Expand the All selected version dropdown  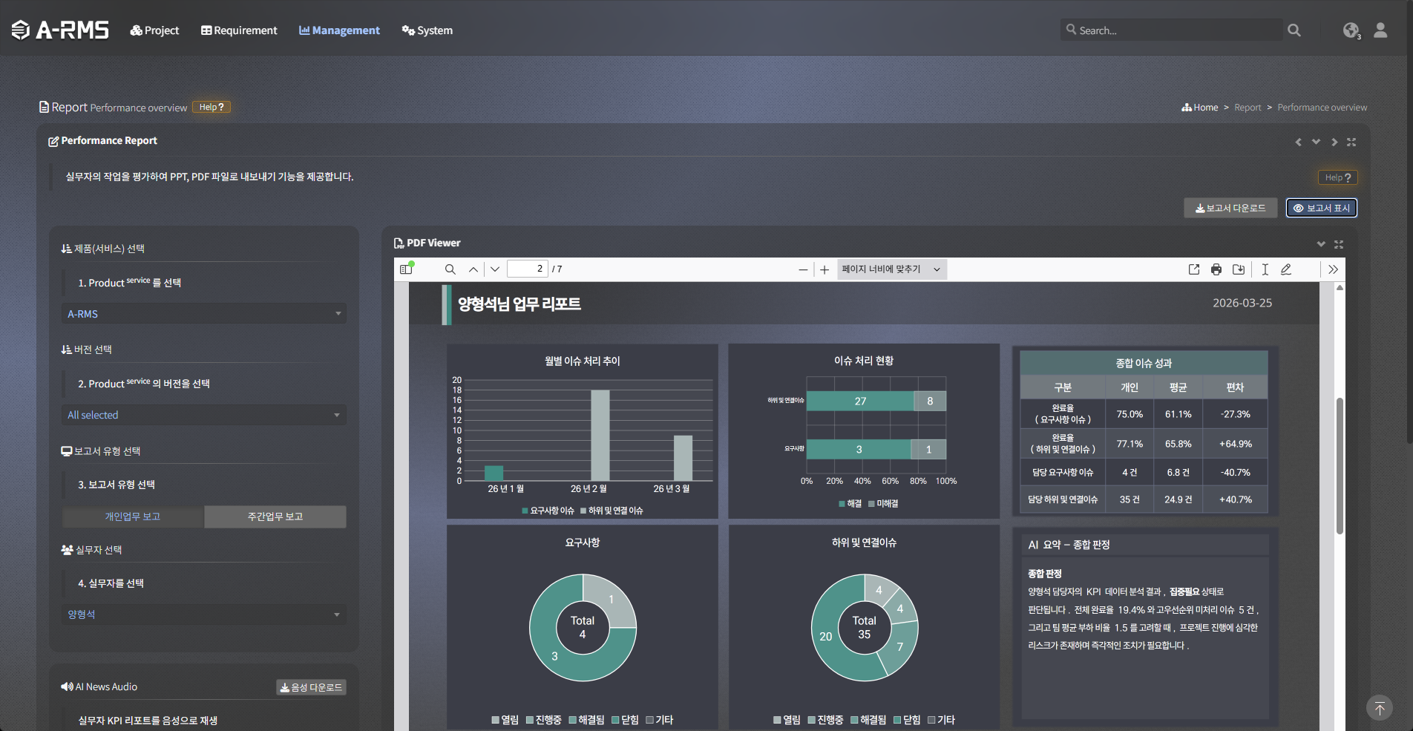tap(203, 415)
